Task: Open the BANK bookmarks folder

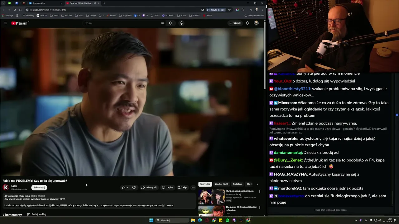Action: click(x=54, y=15)
